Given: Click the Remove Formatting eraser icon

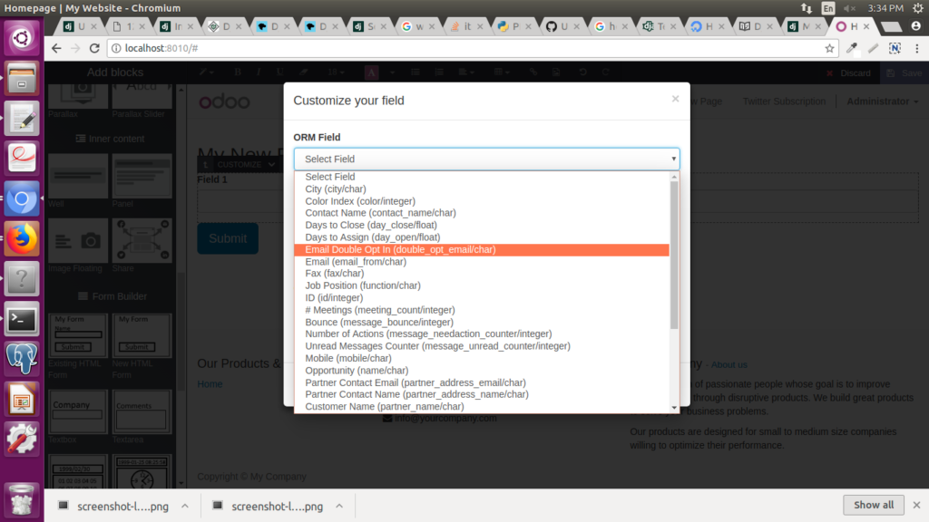Looking at the screenshot, I should click(x=302, y=72).
